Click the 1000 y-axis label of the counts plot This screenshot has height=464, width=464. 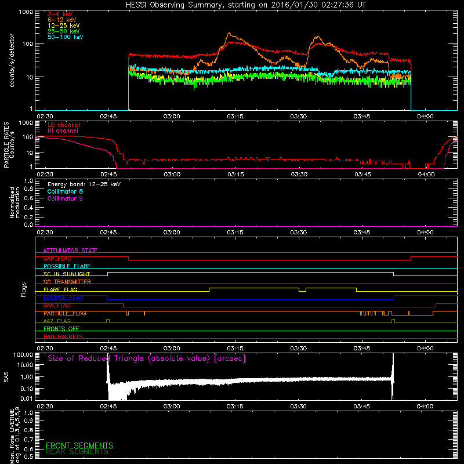coord(26,12)
